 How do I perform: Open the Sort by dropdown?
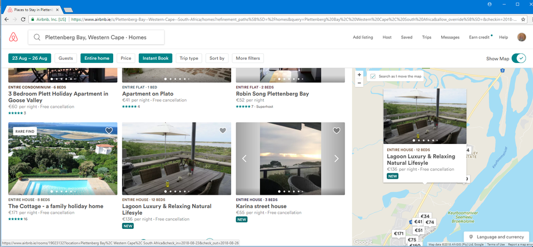coord(217,58)
